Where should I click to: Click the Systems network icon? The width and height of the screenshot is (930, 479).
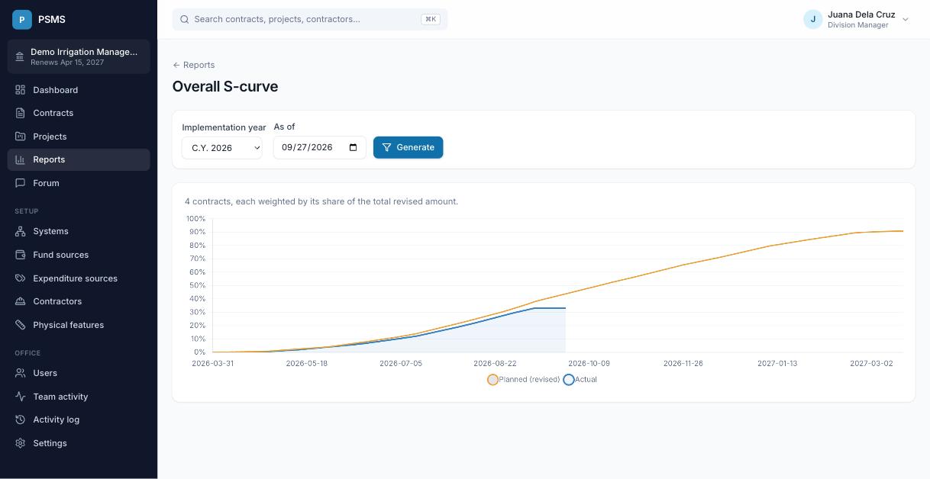click(21, 231)
